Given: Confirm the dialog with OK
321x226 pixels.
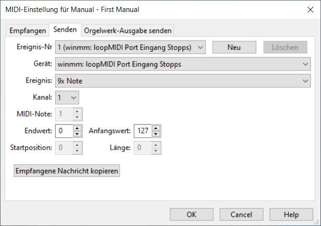Looking at the screenshot, I should click(x=192, y=214).
